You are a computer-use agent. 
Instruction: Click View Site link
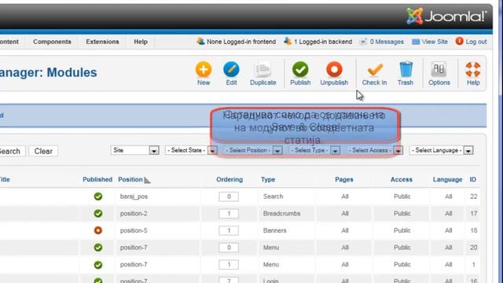430,42
